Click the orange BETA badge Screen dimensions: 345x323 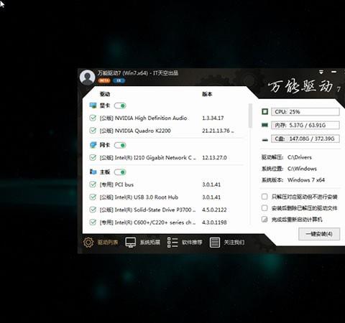point(104,80)
